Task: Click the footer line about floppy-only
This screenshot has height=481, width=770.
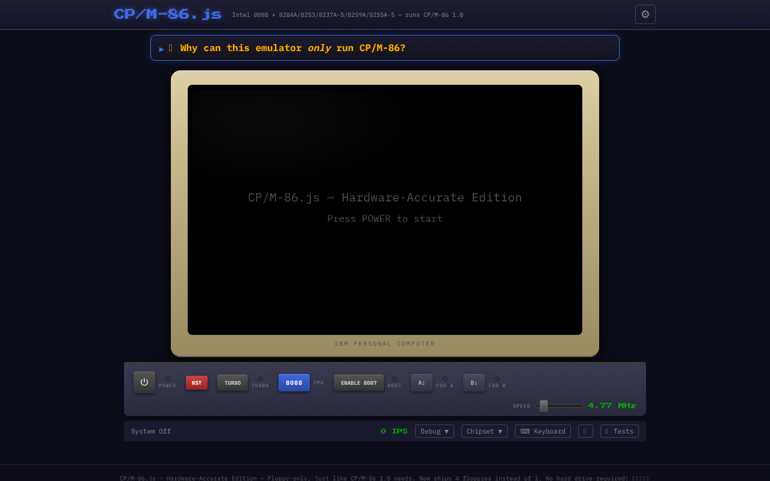Action: pos(384,478)
